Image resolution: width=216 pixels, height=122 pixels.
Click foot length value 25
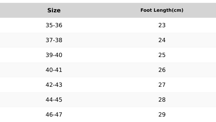(x=162, y=55)
